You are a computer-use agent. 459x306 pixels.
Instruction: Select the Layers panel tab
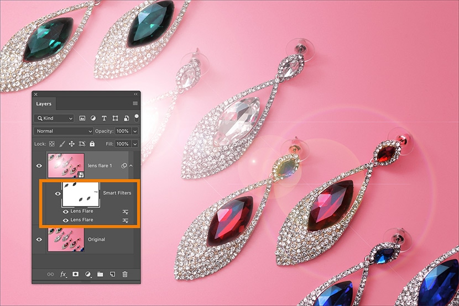click(x=44, y=104)
